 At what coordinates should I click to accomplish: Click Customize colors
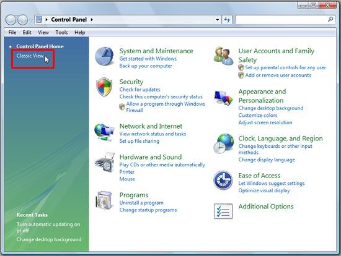click(x=258, y=115)
